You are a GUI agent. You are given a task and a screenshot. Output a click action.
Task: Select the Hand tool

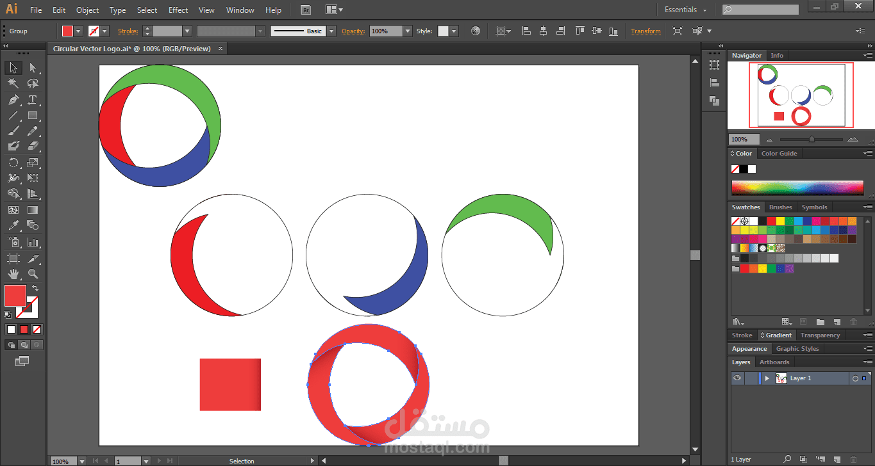13,274
